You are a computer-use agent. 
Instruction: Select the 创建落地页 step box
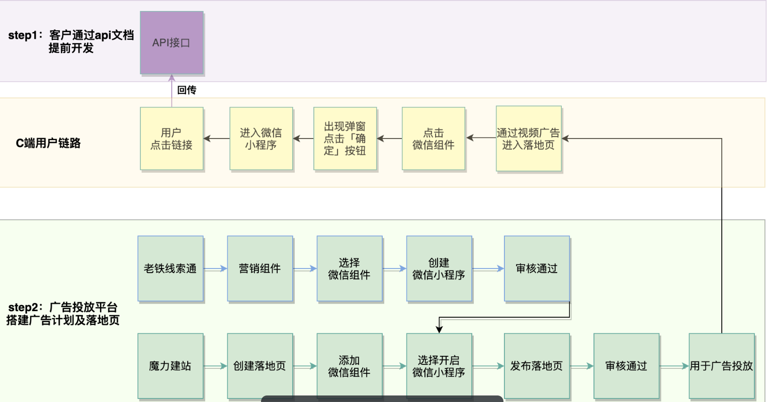pyautogui.click(x=260, y=366)
